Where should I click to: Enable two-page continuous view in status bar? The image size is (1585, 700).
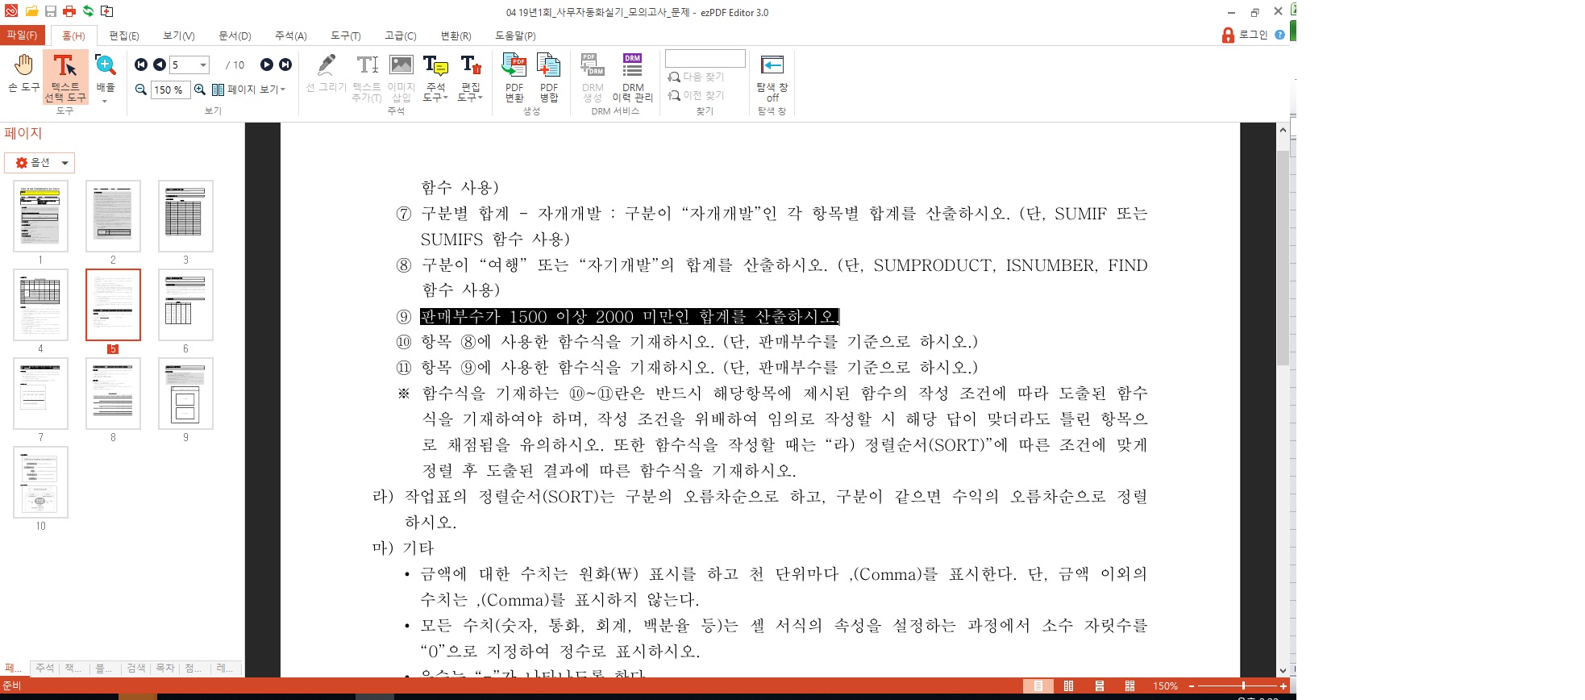(x=1129, y=686)
